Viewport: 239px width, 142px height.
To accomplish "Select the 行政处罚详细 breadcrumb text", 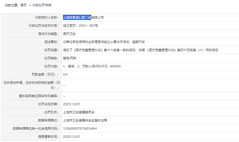I will pyautogui.click(x=42, y=5).
